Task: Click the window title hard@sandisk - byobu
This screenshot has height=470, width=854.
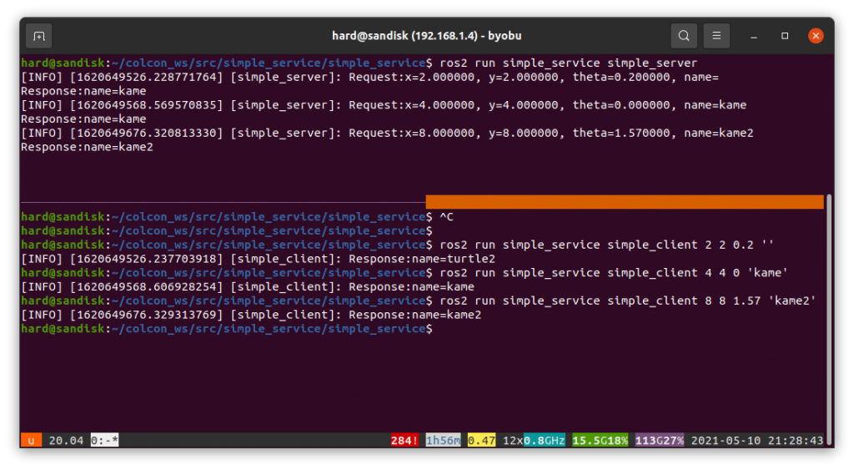Action: click(x=426, y=36)
